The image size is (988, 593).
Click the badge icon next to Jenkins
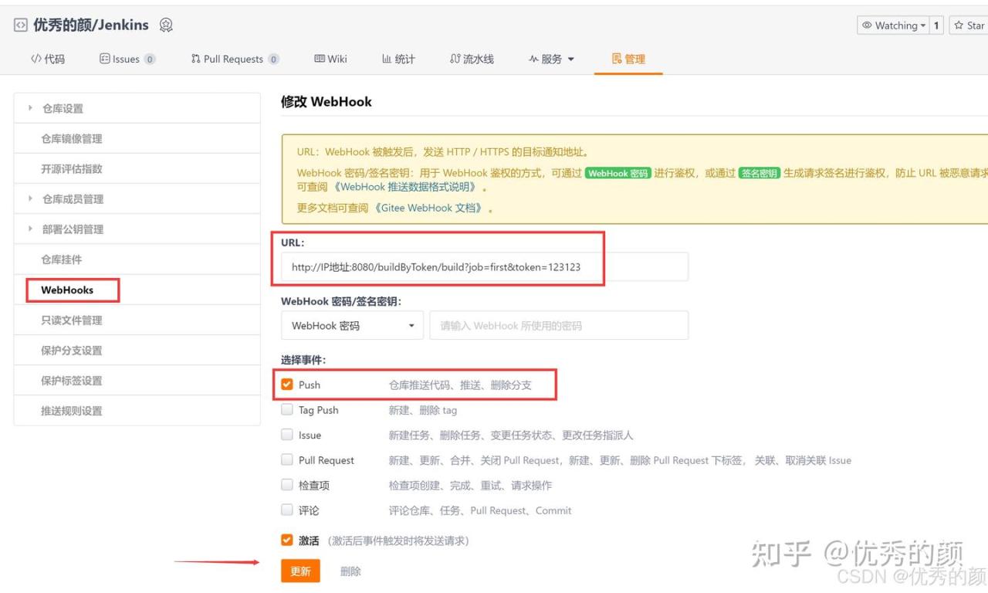click(x=166, y=25)
